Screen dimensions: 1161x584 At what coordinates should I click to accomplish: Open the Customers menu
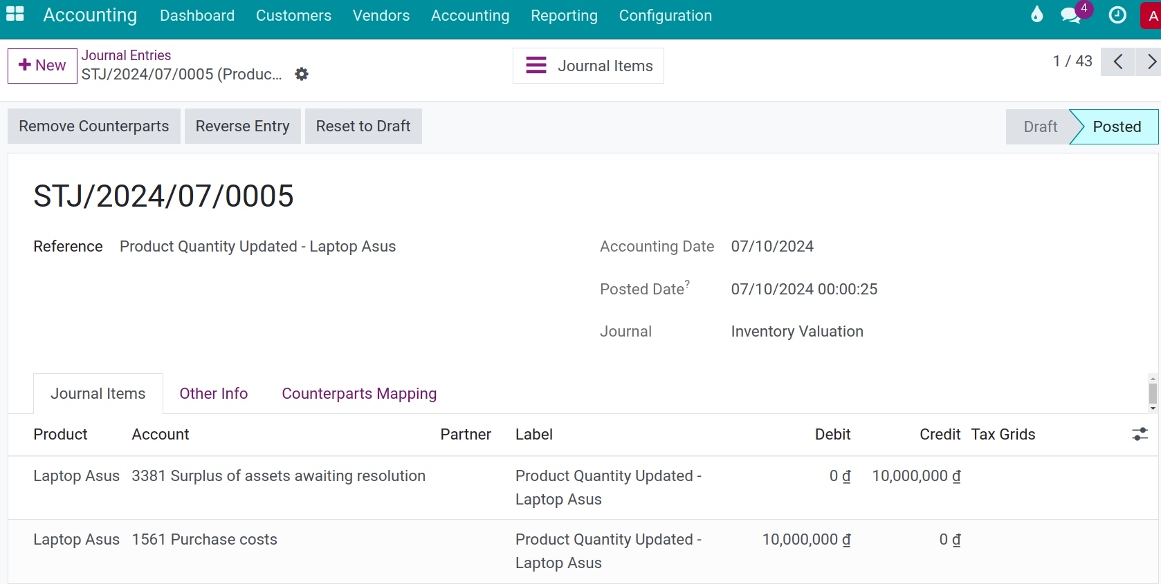pyautogui.click(x=293, y=15)
